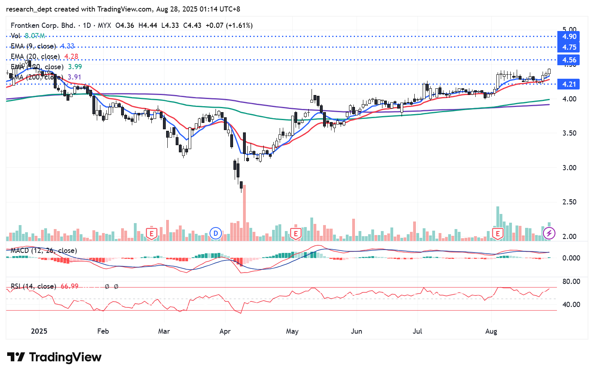Click the MACD 0.000 axis label
This screenshot has width=594, height=375.
571,258
